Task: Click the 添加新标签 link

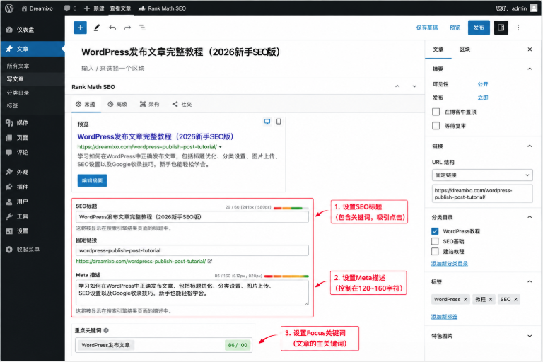Action: pyautogui.click(x=444, y=317)
